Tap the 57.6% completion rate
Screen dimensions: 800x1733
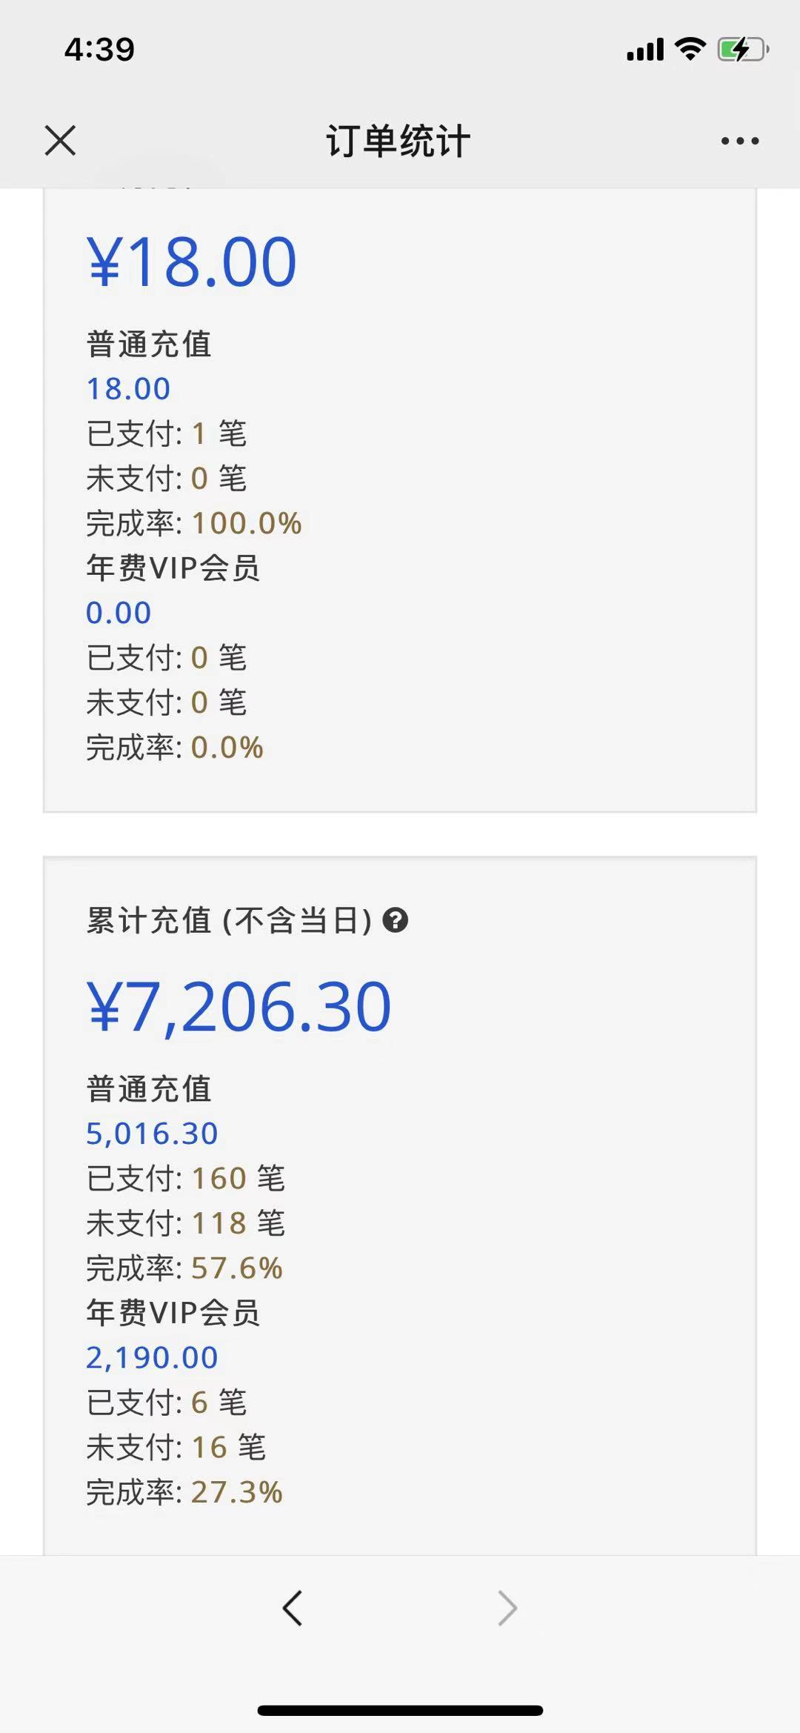coord(237,1268)
